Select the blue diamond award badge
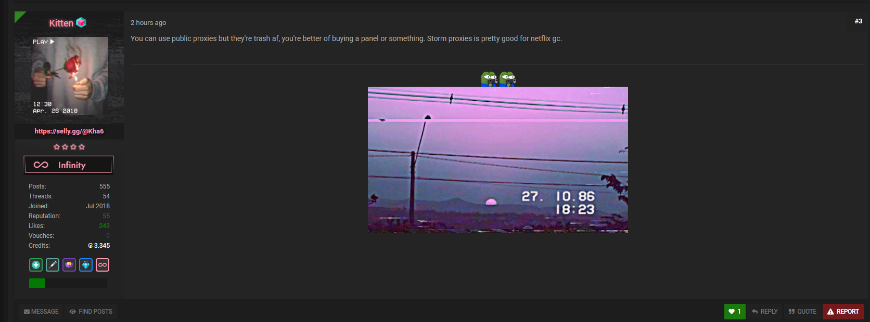The image size is (870, 322). [x=86, y=265]
